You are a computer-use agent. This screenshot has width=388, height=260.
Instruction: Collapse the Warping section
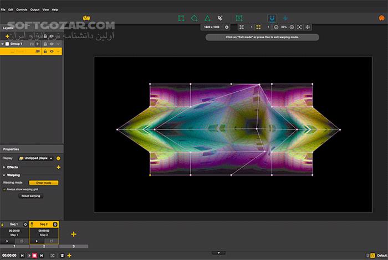[x=4, y=175]
